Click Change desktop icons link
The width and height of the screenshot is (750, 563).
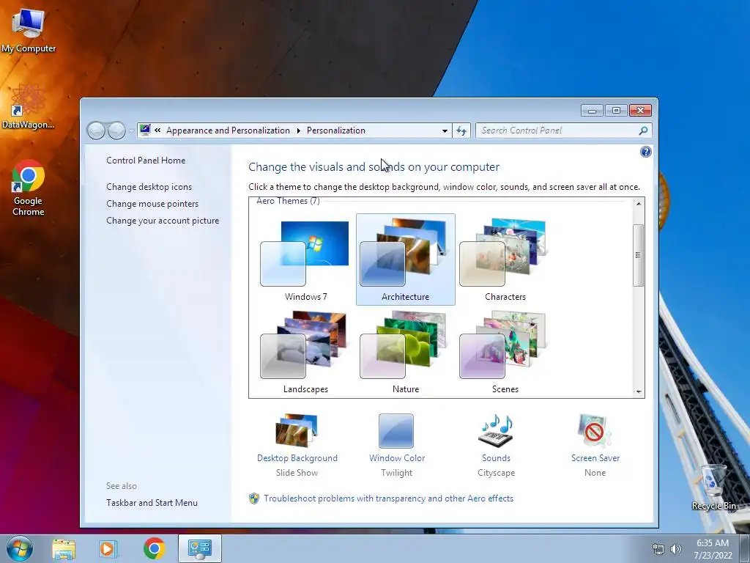(x=149, y=187)
